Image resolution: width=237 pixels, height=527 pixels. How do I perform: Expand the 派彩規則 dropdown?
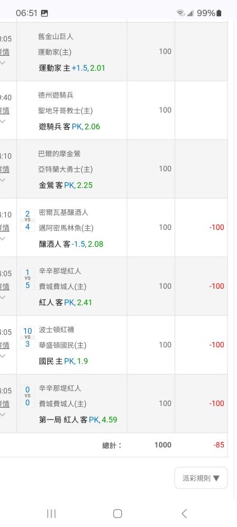coord(201,477)
